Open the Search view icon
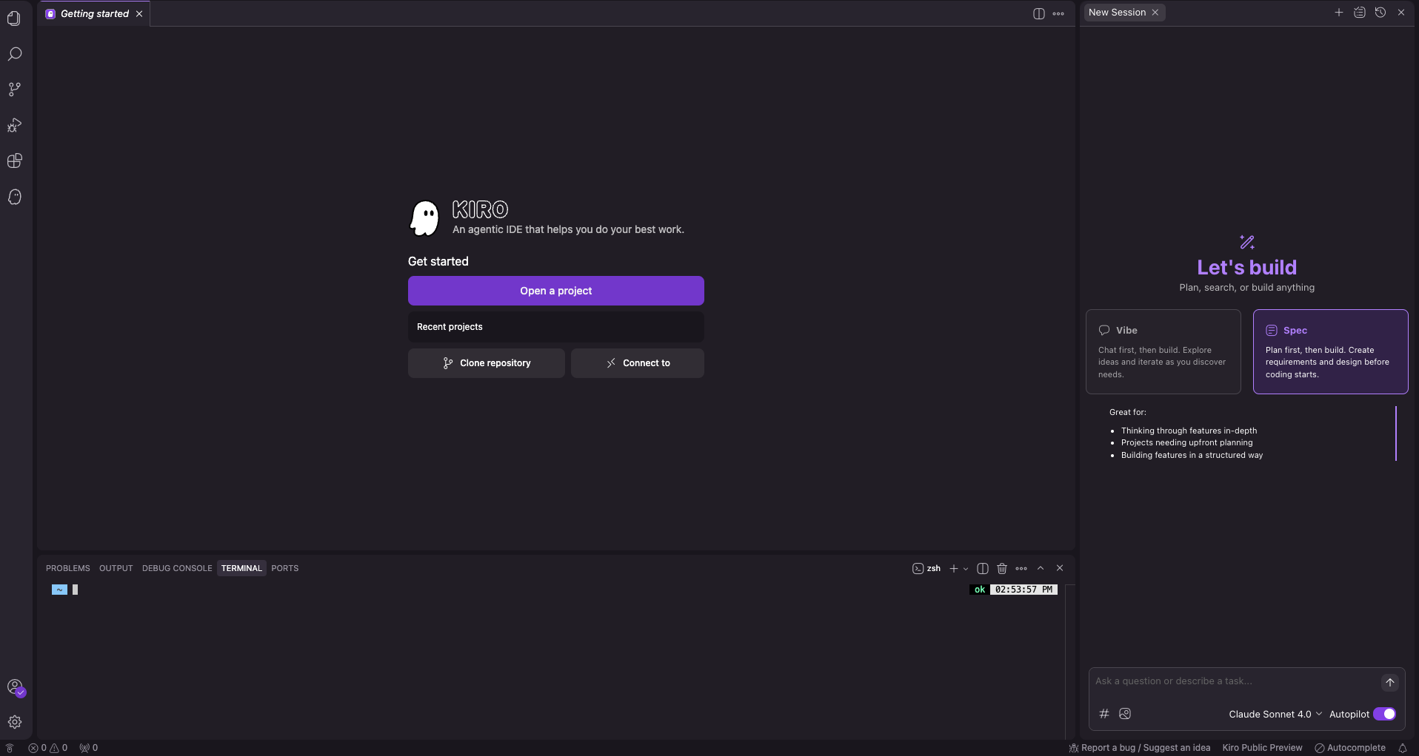This screenshot has height=756, width=1419. click(x=15, y=54)
